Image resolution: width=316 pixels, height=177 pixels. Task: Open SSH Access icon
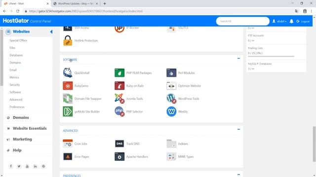(x=68, y=29)
